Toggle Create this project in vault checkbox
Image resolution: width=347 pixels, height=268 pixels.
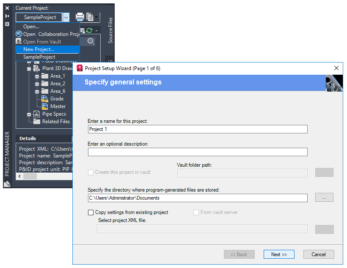[x=91, y=173]
